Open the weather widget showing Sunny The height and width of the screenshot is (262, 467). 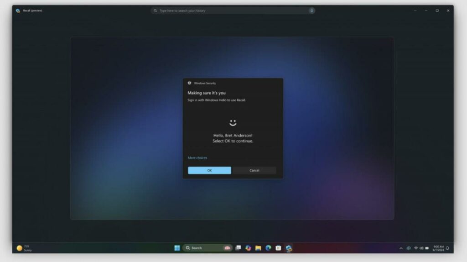(x=24, y=248)
